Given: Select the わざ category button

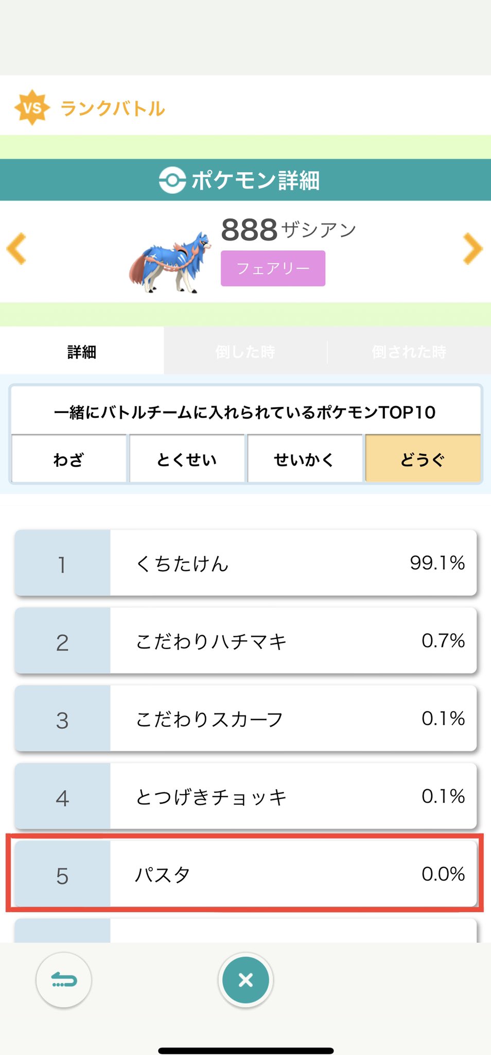Looking at the screenshot, I should click(x=69, y=459).
